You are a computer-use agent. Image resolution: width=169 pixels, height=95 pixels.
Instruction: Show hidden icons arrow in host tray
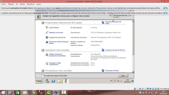tap(137, 93)
